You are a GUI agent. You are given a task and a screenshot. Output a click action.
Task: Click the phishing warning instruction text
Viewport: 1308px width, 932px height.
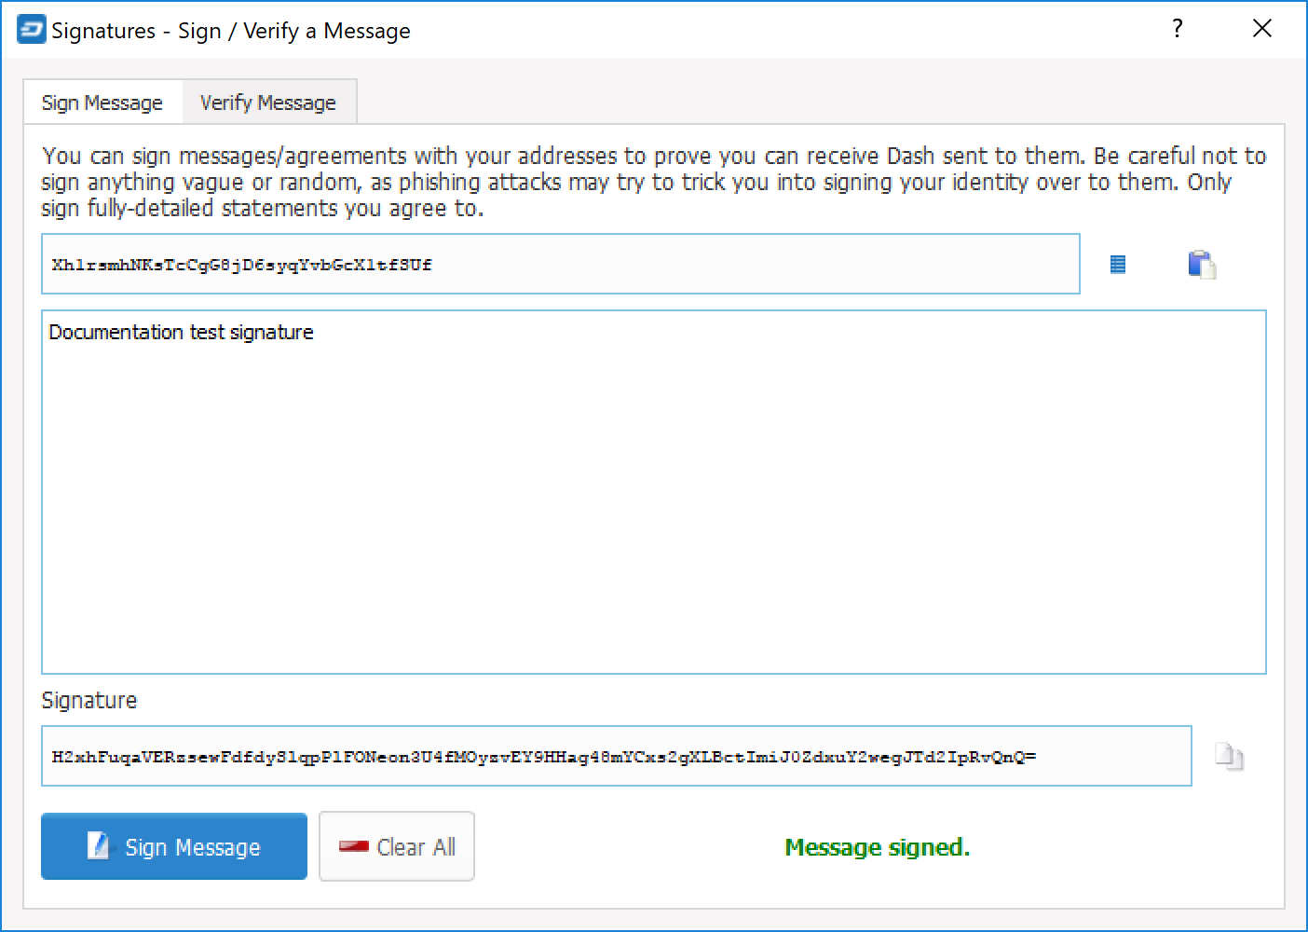pyautogui.click(x=652, y=182)
